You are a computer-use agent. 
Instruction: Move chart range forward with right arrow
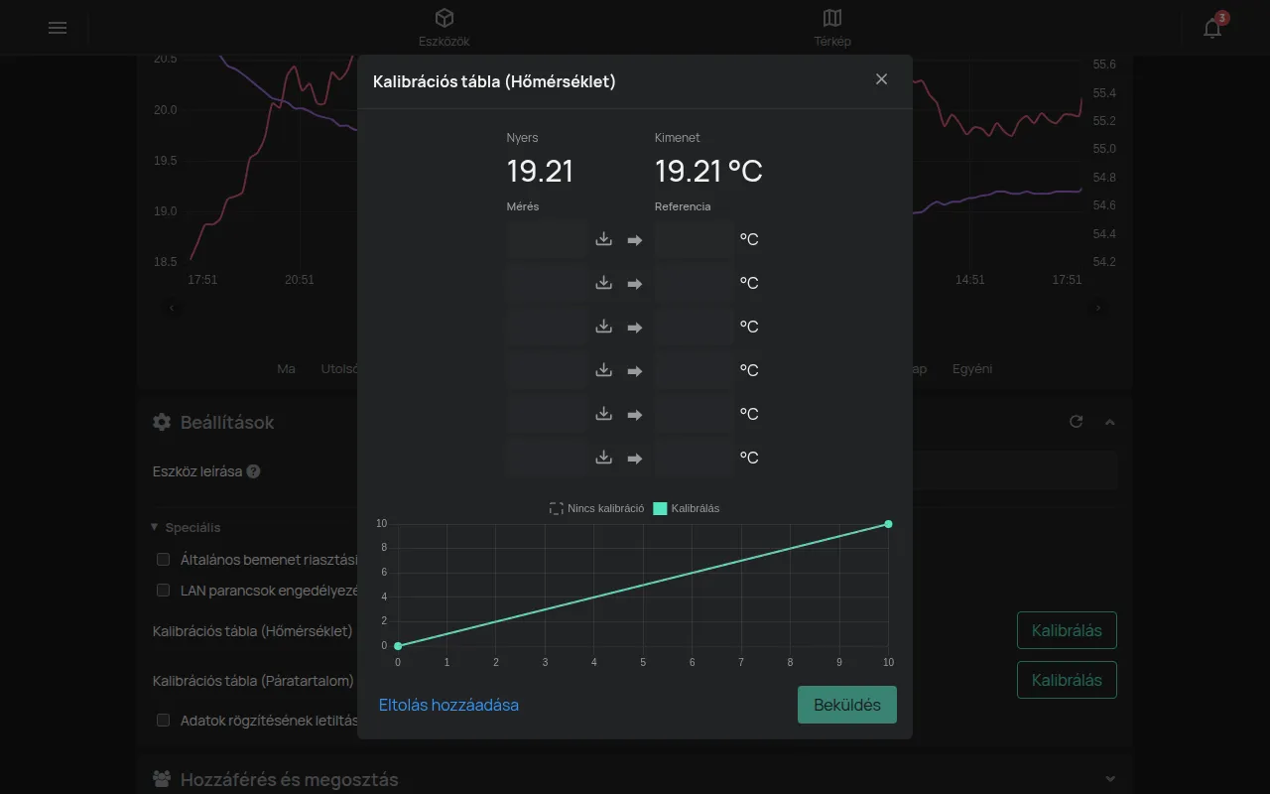pos(1098,309)
